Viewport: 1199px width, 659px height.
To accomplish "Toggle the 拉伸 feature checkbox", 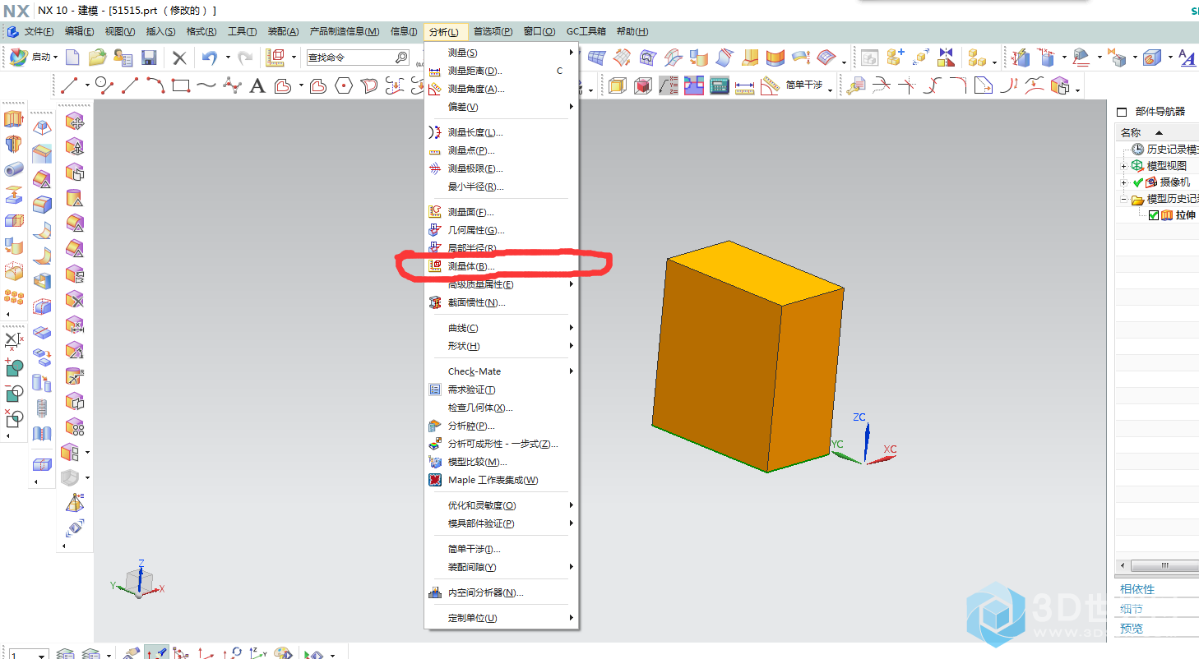I will click(1154, 215).
